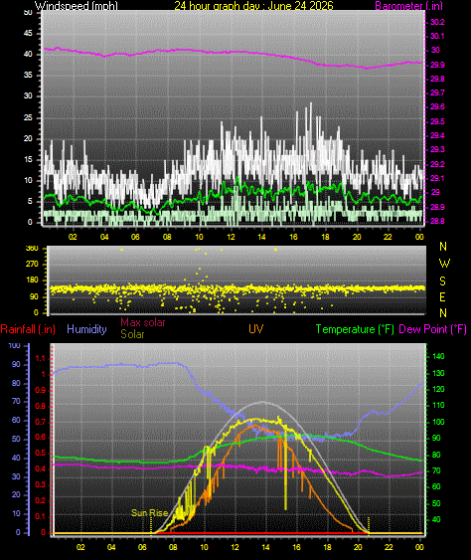The height and width of the screenshot is (560, 471).
Task: Click the Sun Rise marker label
Action: [x=149, y=513]
